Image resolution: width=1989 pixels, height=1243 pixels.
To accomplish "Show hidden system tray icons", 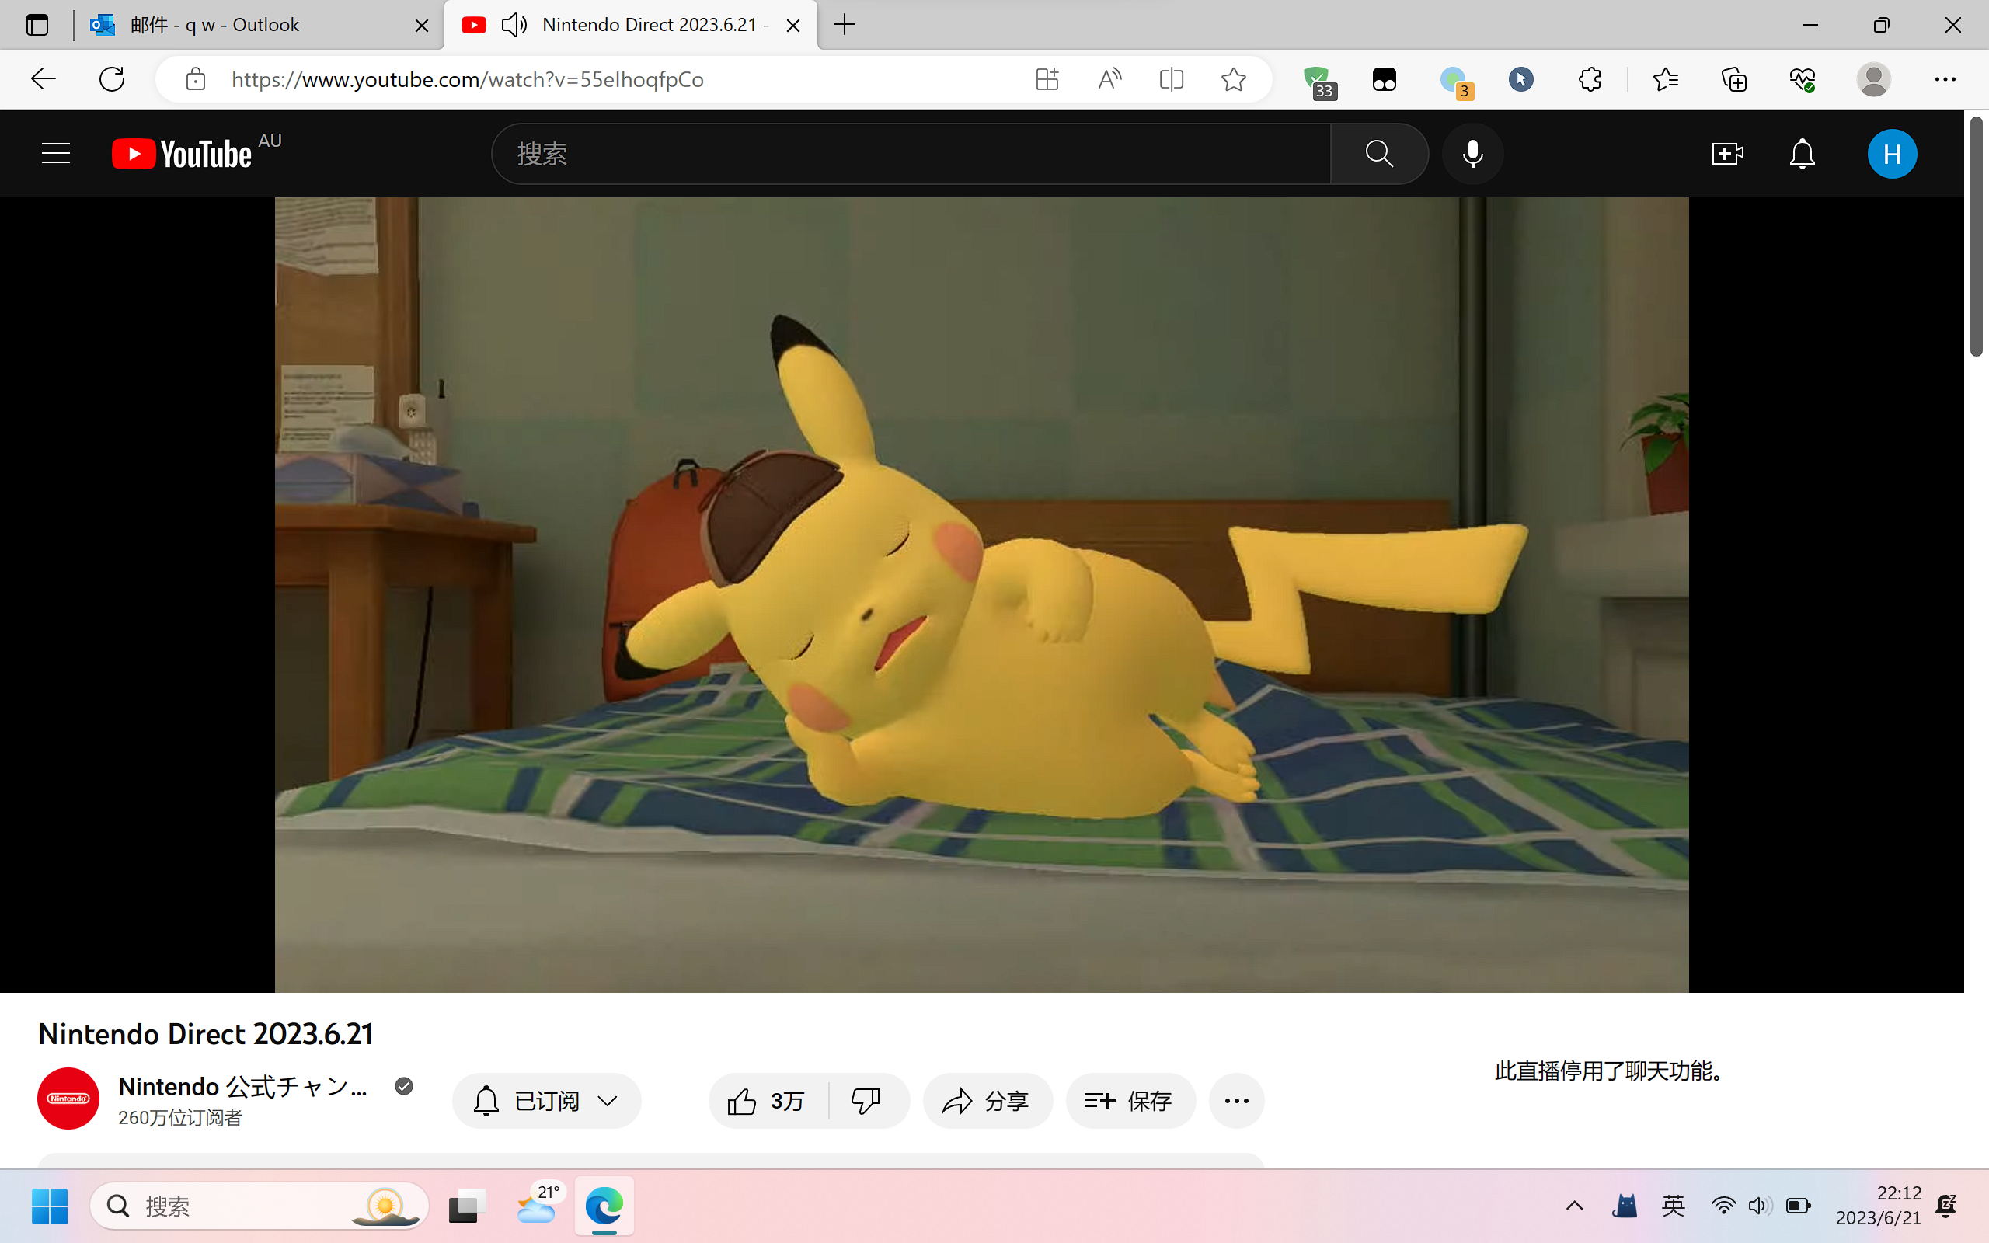I will [1574, 1206].
